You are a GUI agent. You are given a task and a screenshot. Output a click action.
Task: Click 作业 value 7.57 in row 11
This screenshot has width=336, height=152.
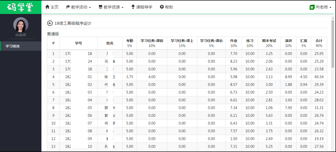(x=234, y=131)
